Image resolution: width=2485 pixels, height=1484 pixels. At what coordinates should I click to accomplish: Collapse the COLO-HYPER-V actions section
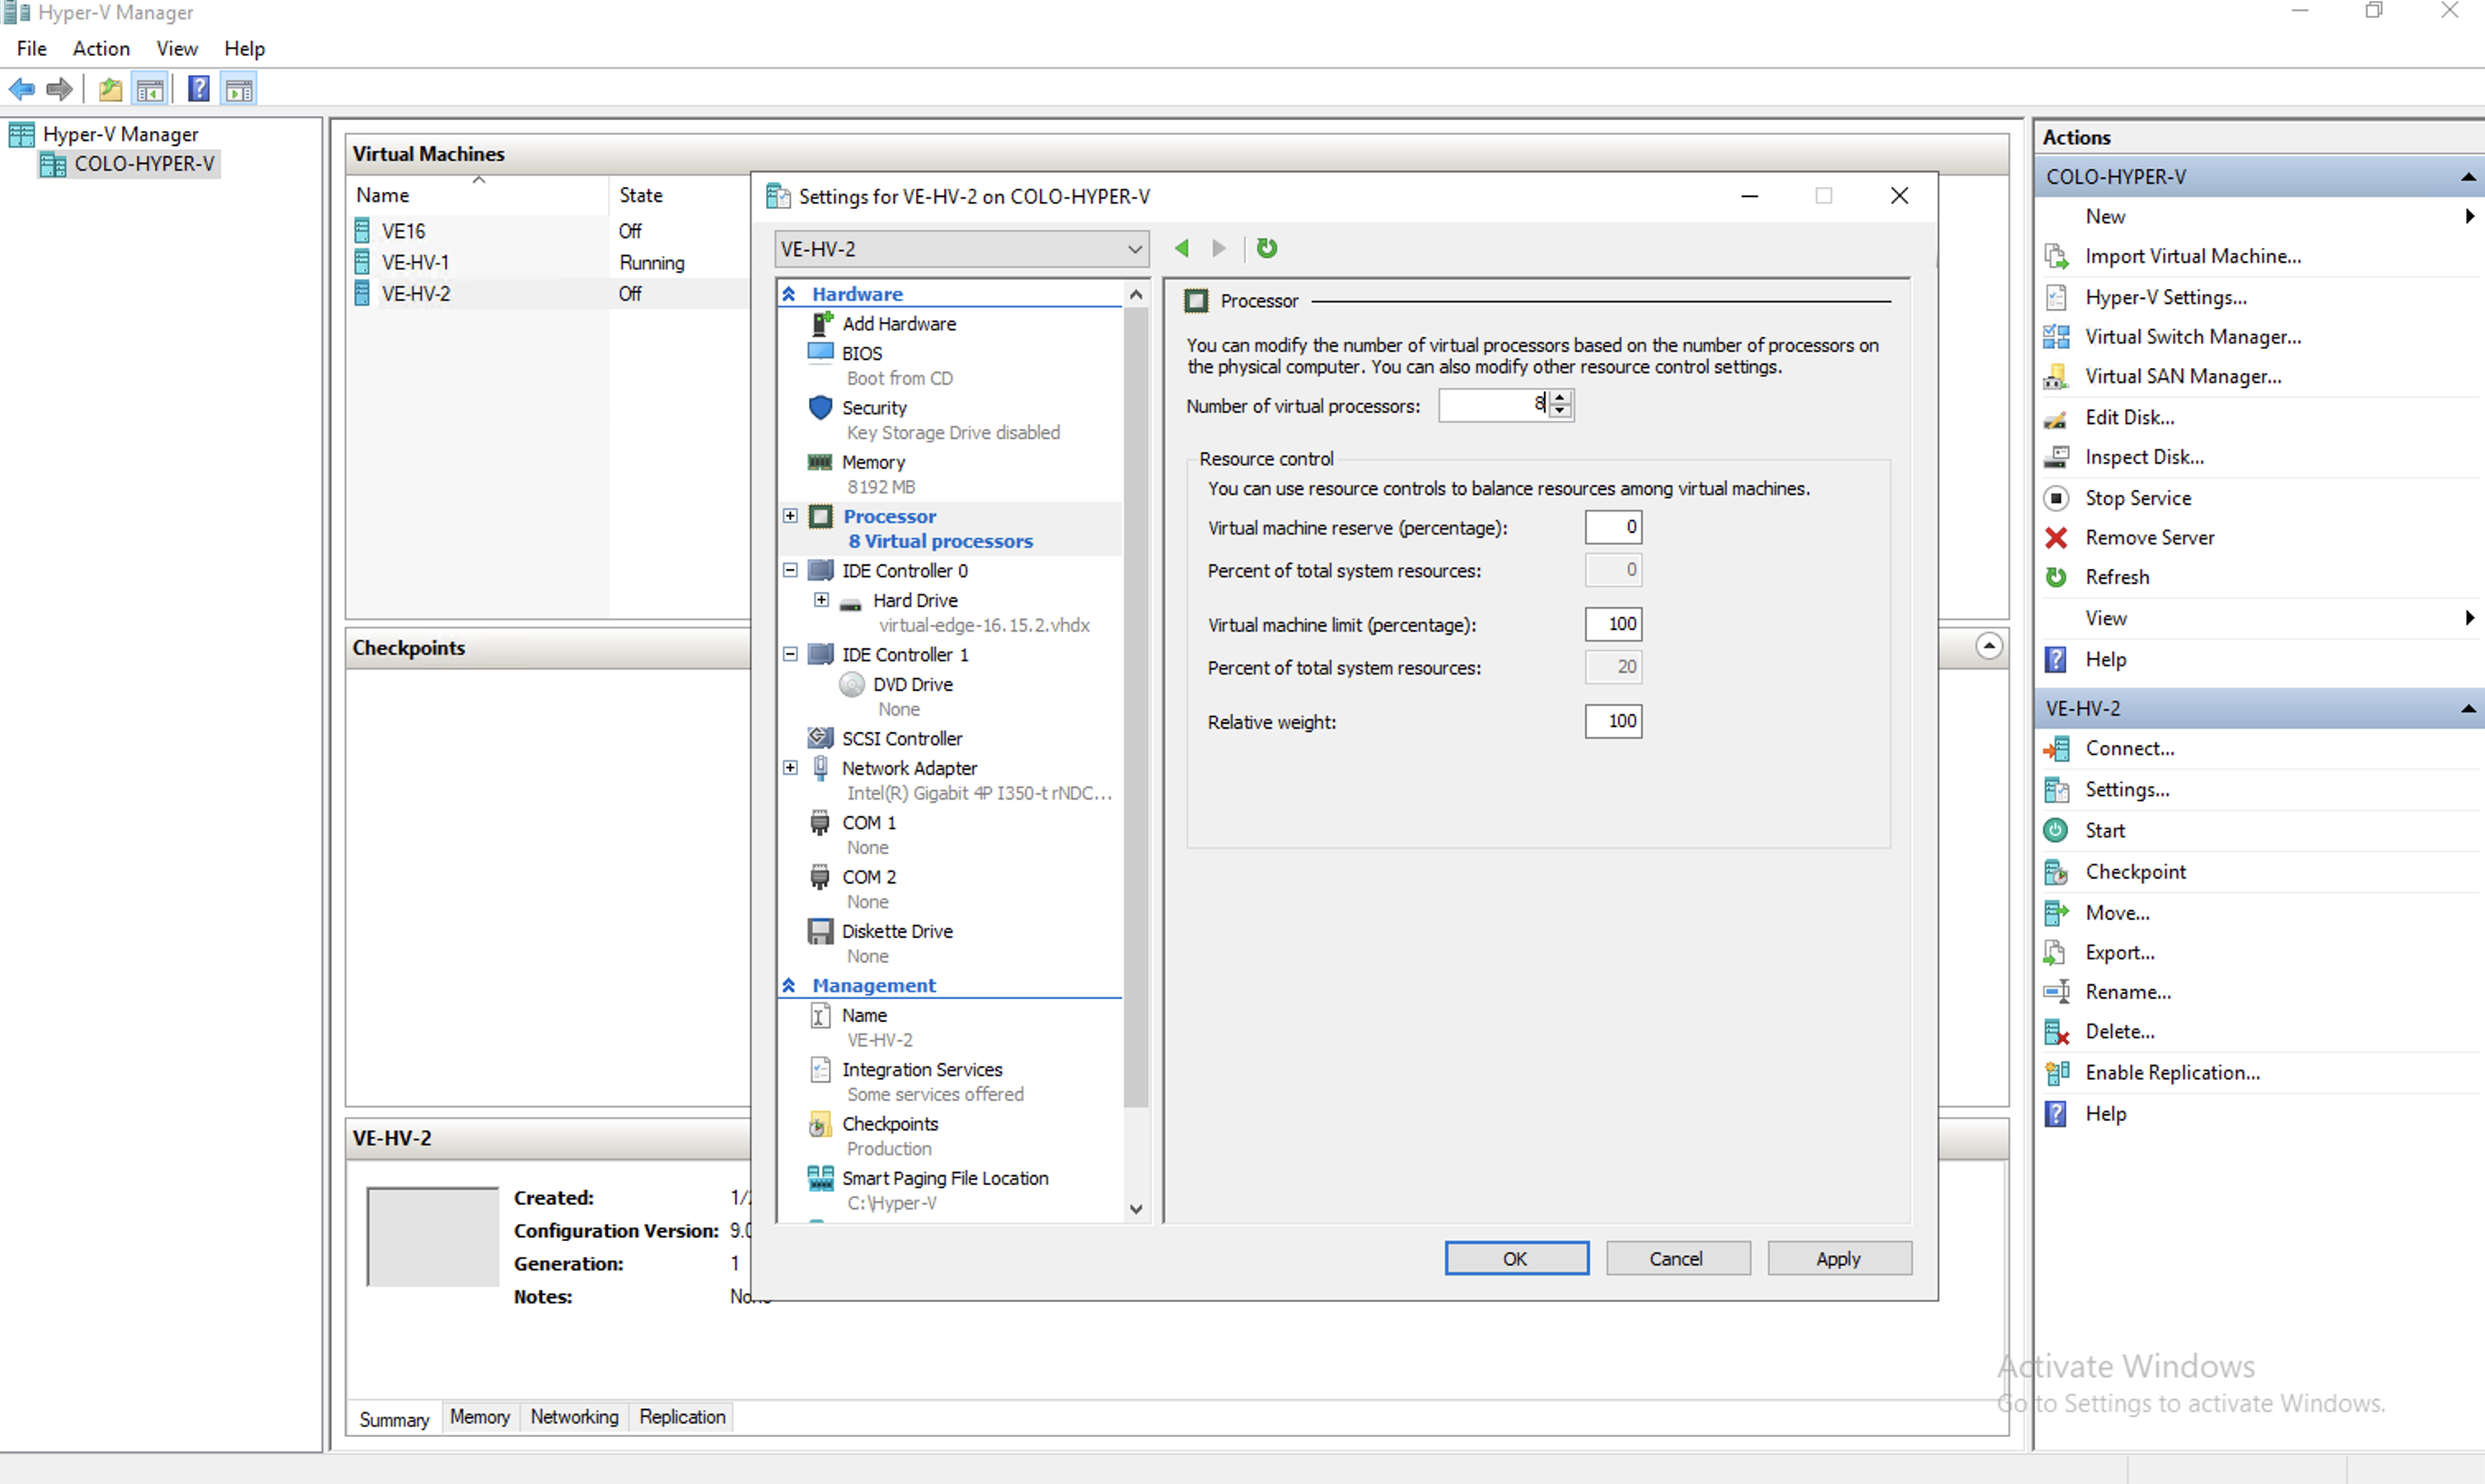[x=2468, y=177]
